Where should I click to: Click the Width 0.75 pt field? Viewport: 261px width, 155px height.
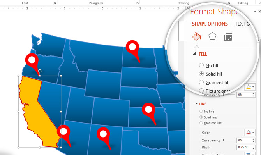pos(244,147)
